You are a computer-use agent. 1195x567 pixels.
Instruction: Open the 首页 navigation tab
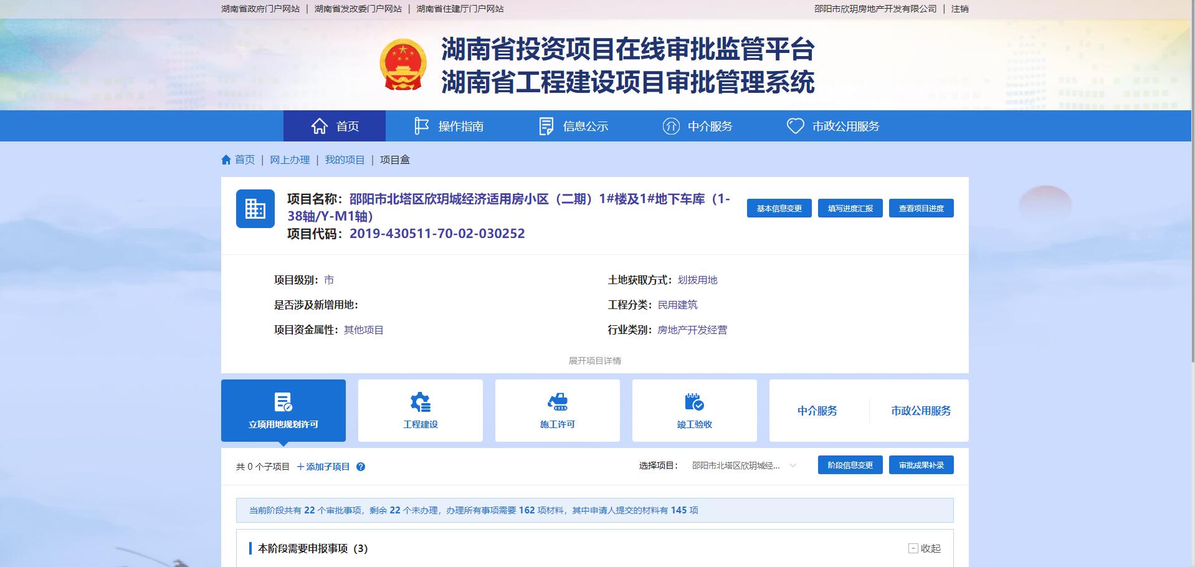pos(335,126)
